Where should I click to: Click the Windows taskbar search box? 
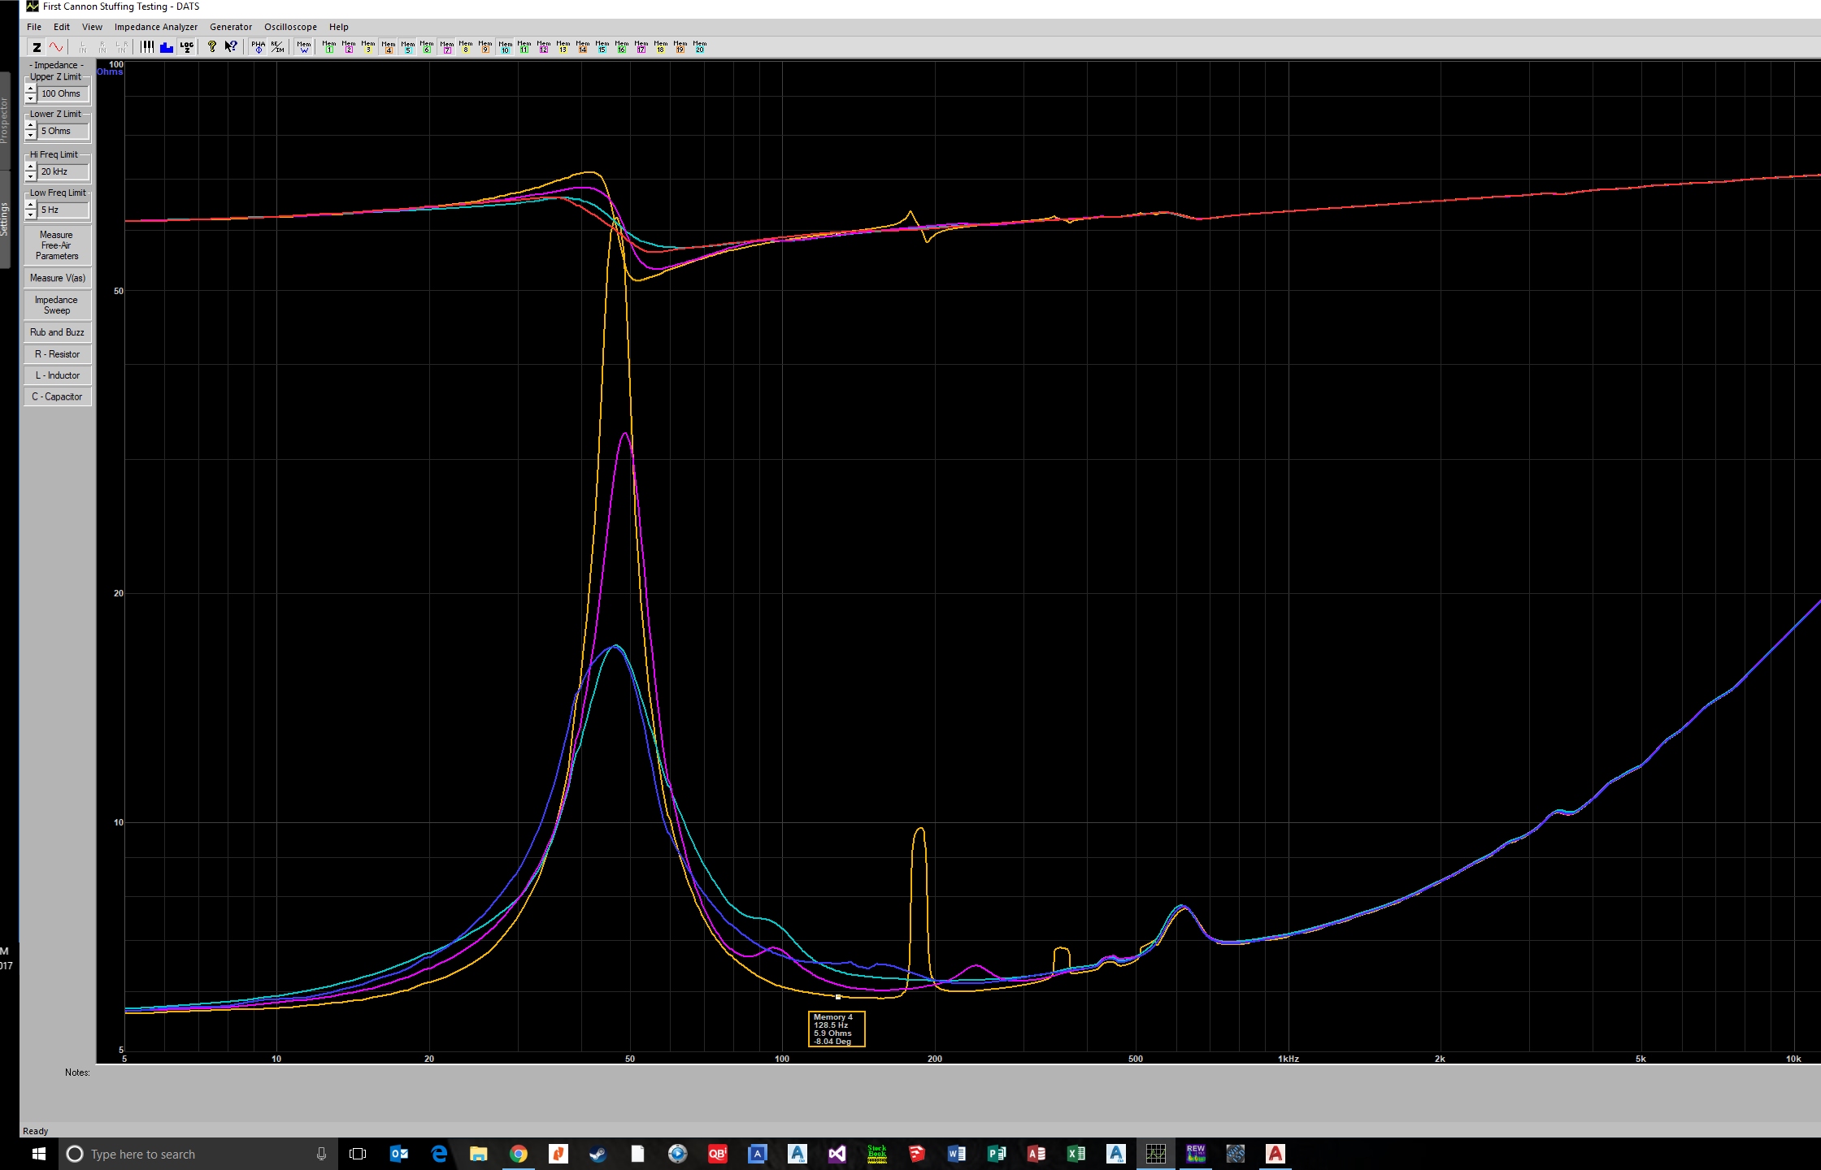pos(199,1154)
